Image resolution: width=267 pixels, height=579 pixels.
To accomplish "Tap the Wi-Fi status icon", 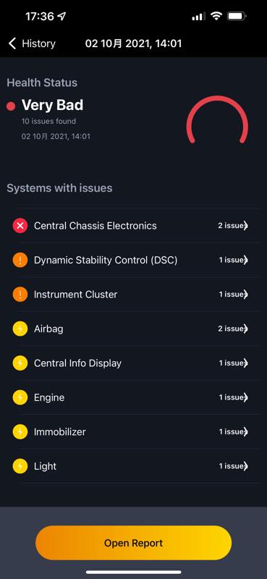I will point(216,16).
